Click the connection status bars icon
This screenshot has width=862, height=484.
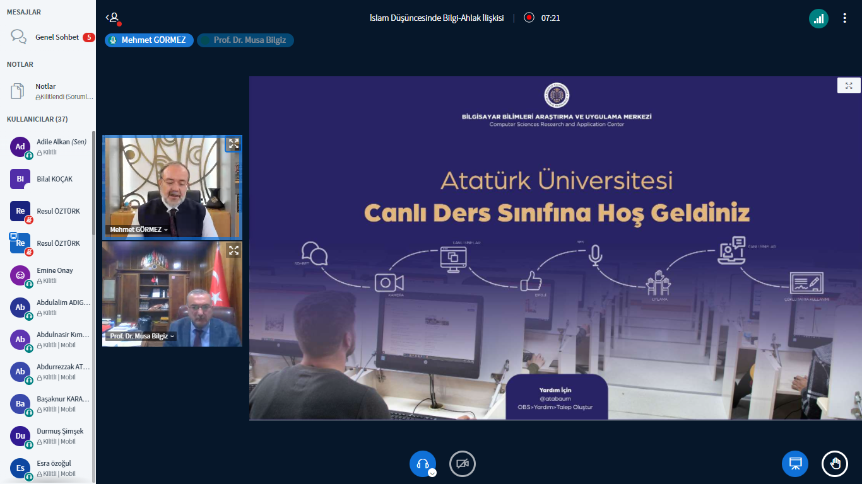coord(818,18)
